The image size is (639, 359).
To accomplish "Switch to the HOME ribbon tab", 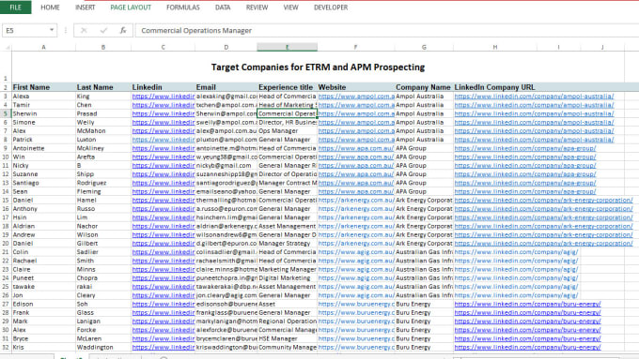I will [50, 7].
